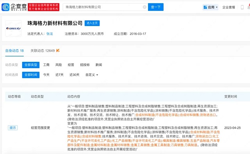The height and width of the screenshot is (154, 250).
Task: Click the company title 珠海格力新材料有限公司
Action: 55,23
